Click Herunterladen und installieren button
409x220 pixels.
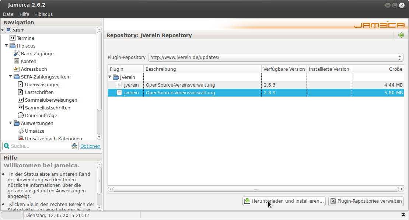(284, 201)
